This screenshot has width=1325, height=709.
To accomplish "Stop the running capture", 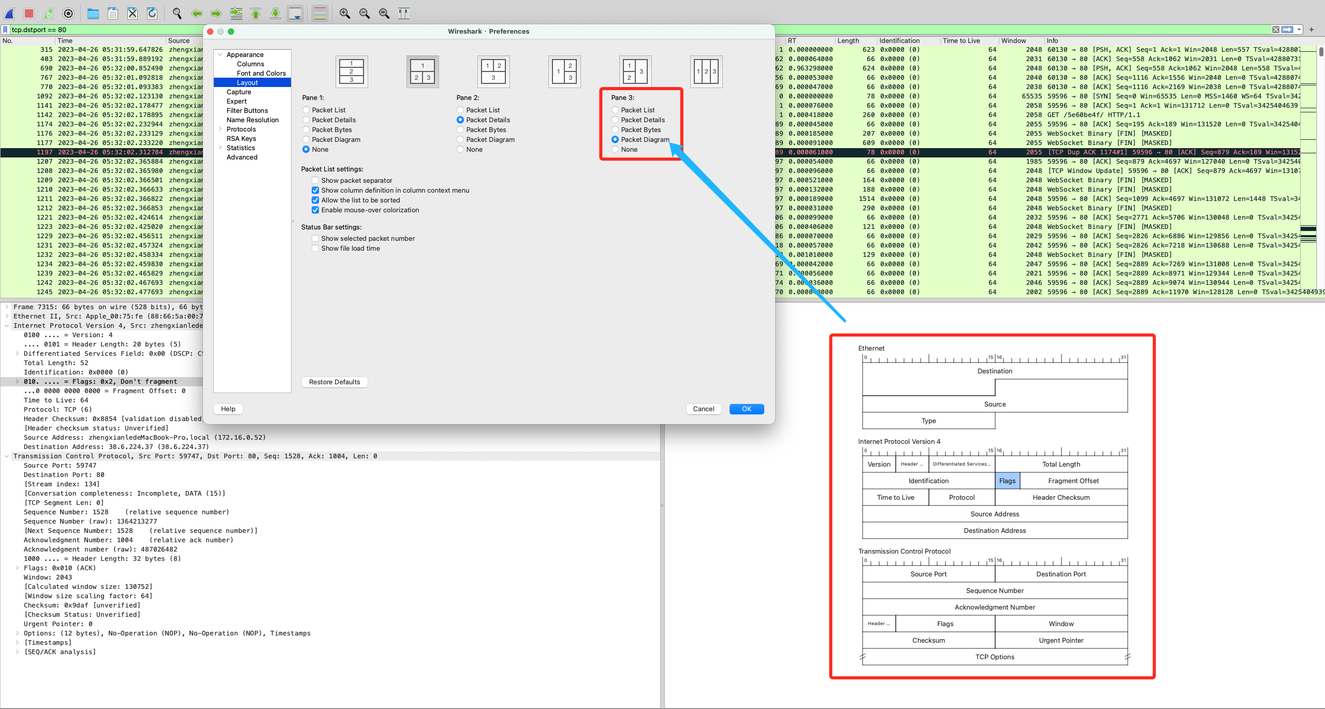I will point(29,13).
